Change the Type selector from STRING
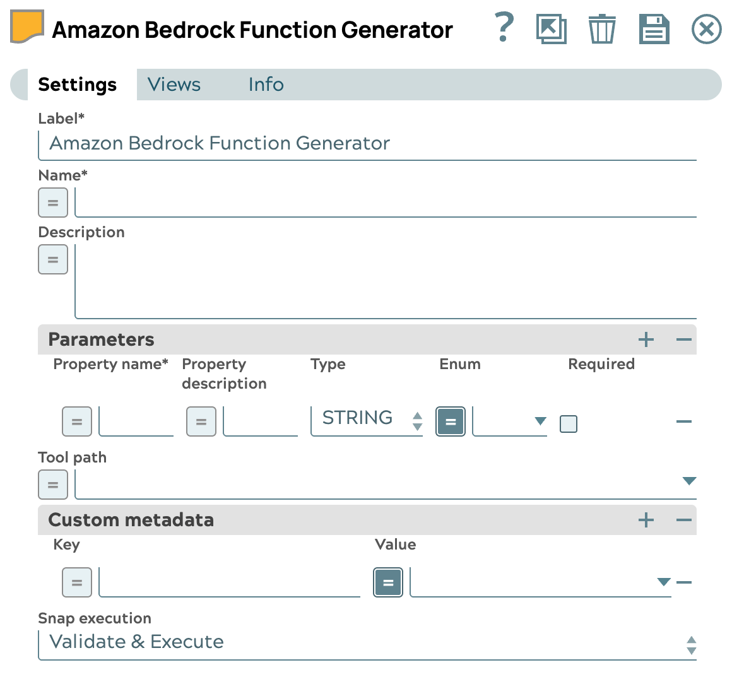 pyautogui.click(x=417, y=418)
